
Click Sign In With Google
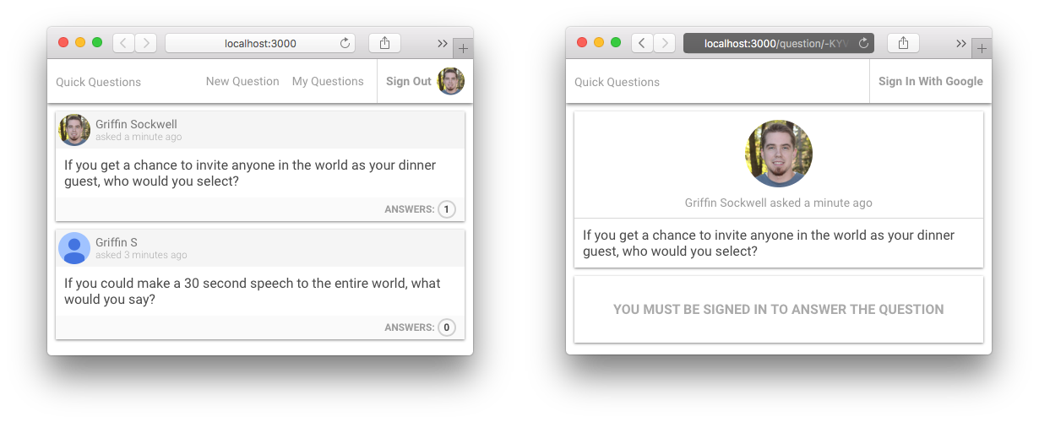pyautogui.click(x=931, y=81)
